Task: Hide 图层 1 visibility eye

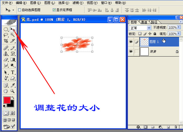Action: (x=131, y=42)
